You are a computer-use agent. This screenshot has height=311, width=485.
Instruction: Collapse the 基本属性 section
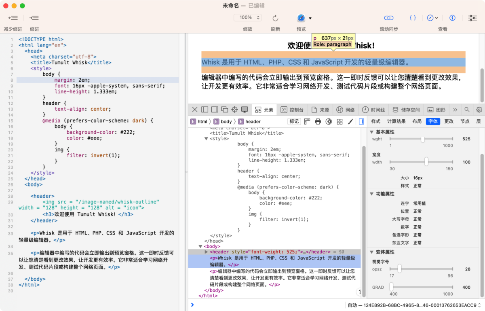click(372, 132)
